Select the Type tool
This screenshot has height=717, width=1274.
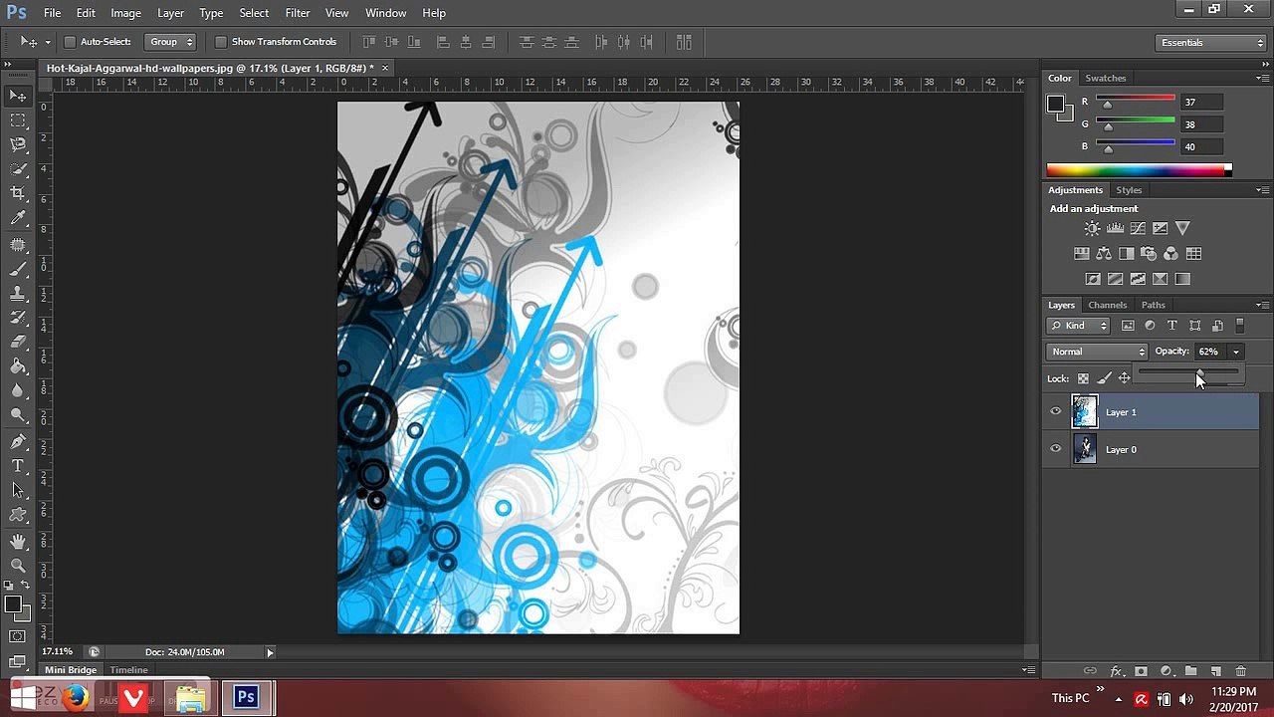[x=18, y=465]
